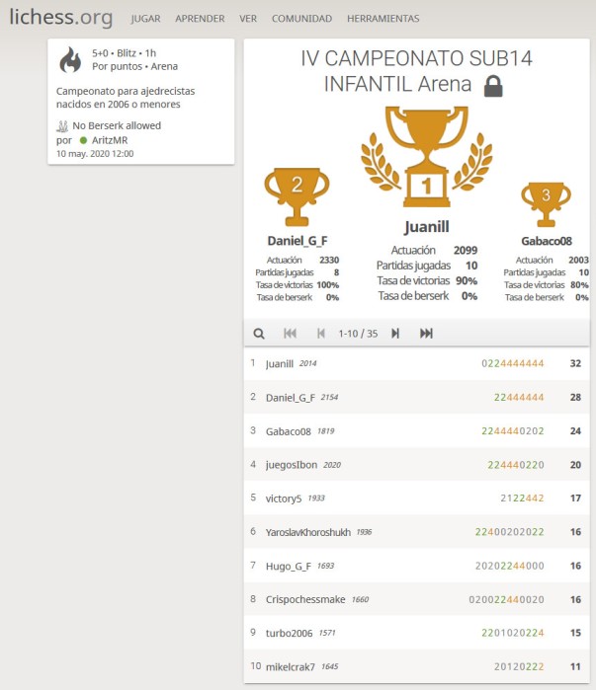Screen dimensions: 596x690
Task: Open AritzMR organizer profile link
Action: (x=109, y=140)
